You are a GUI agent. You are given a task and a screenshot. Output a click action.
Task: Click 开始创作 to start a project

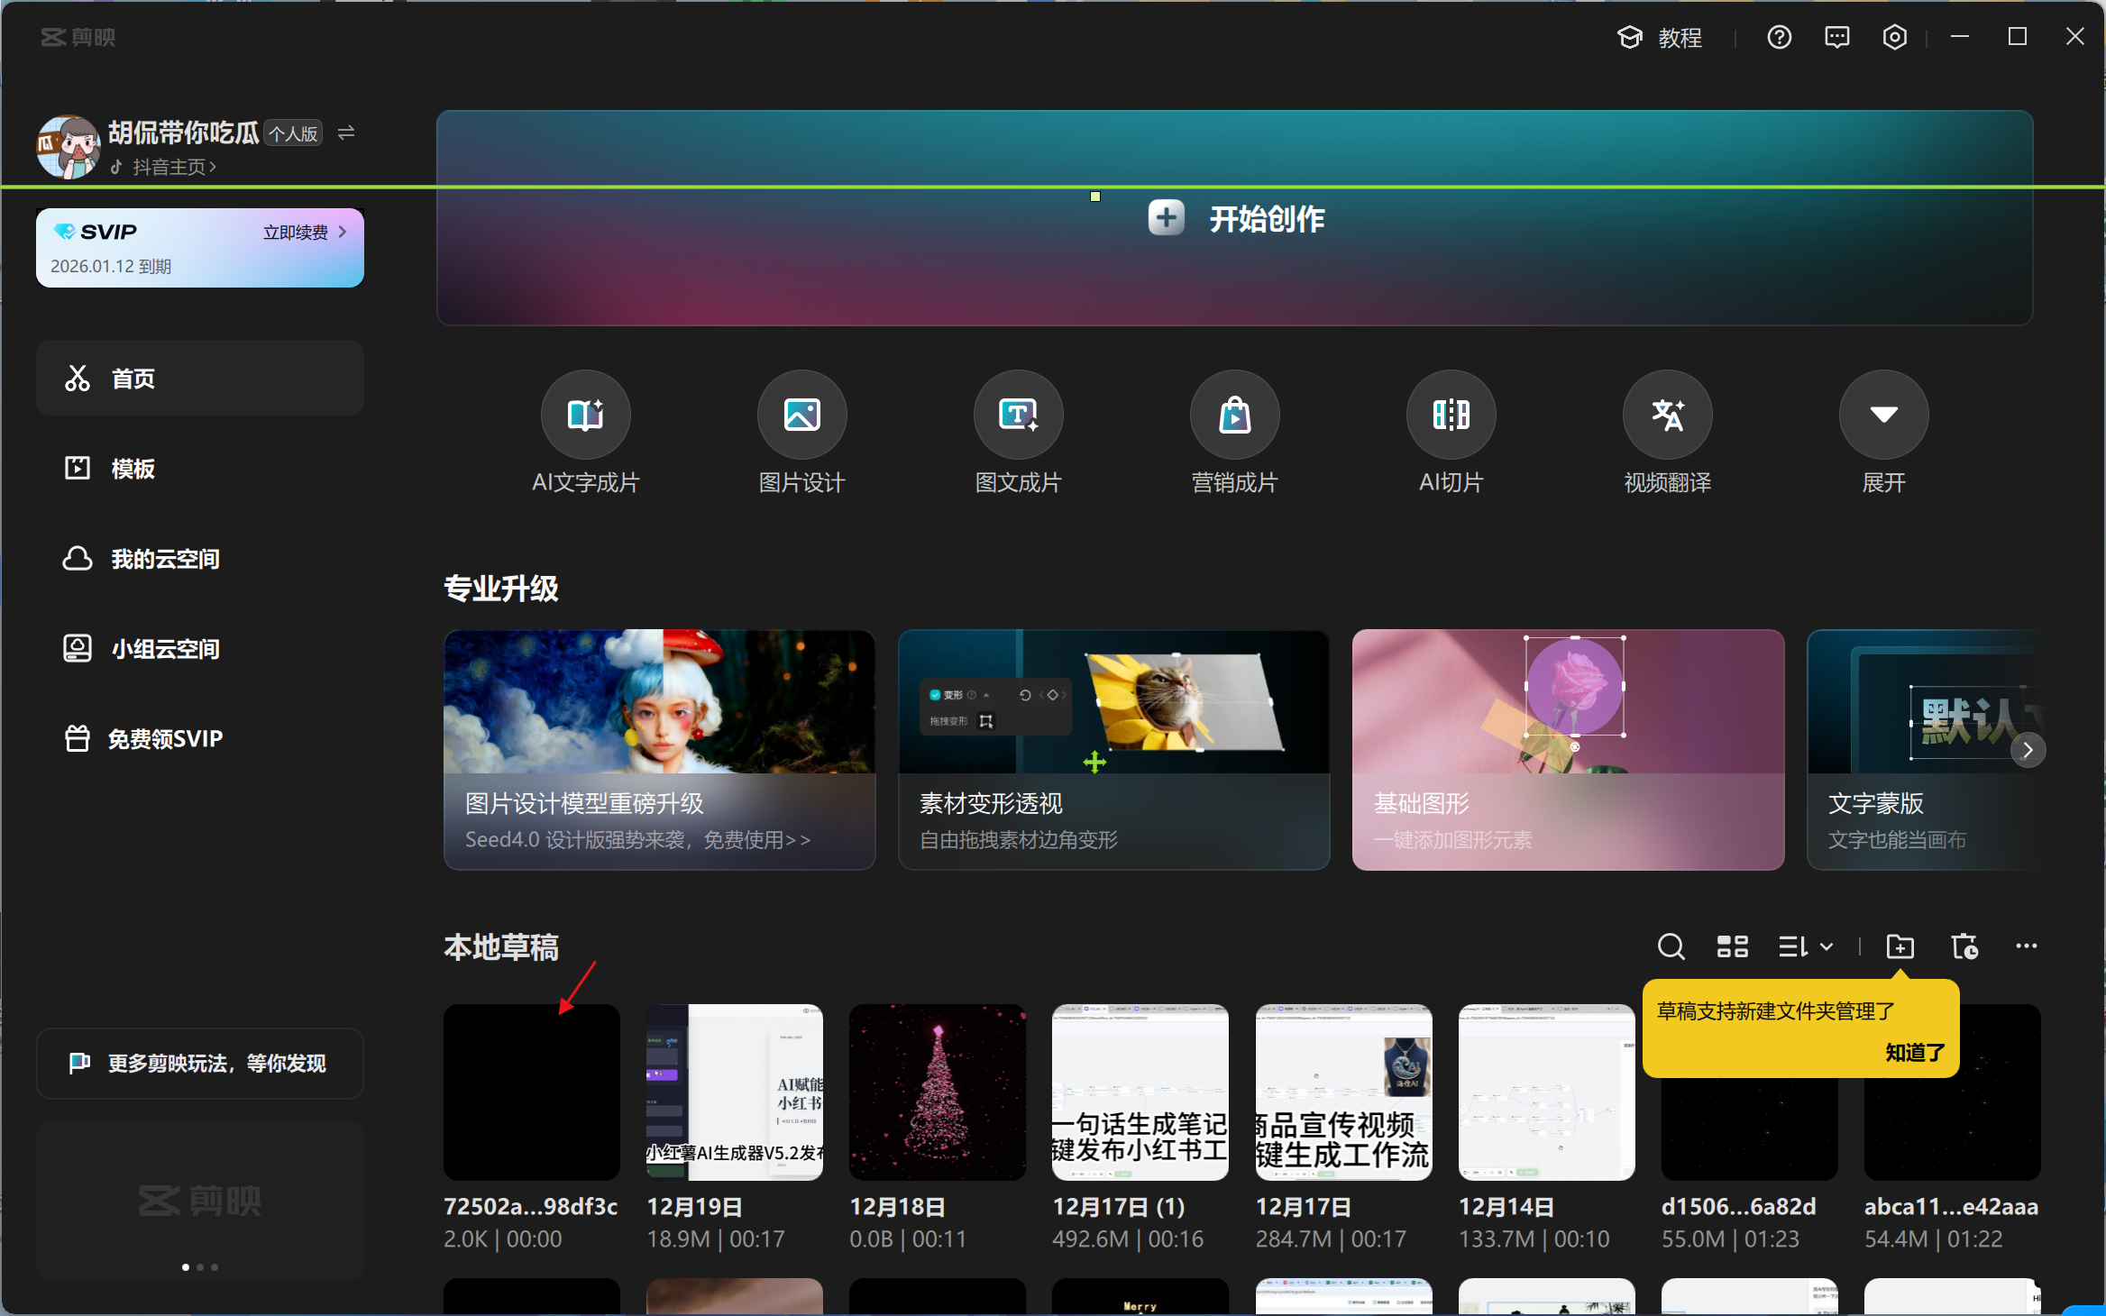click(1234, 218)
